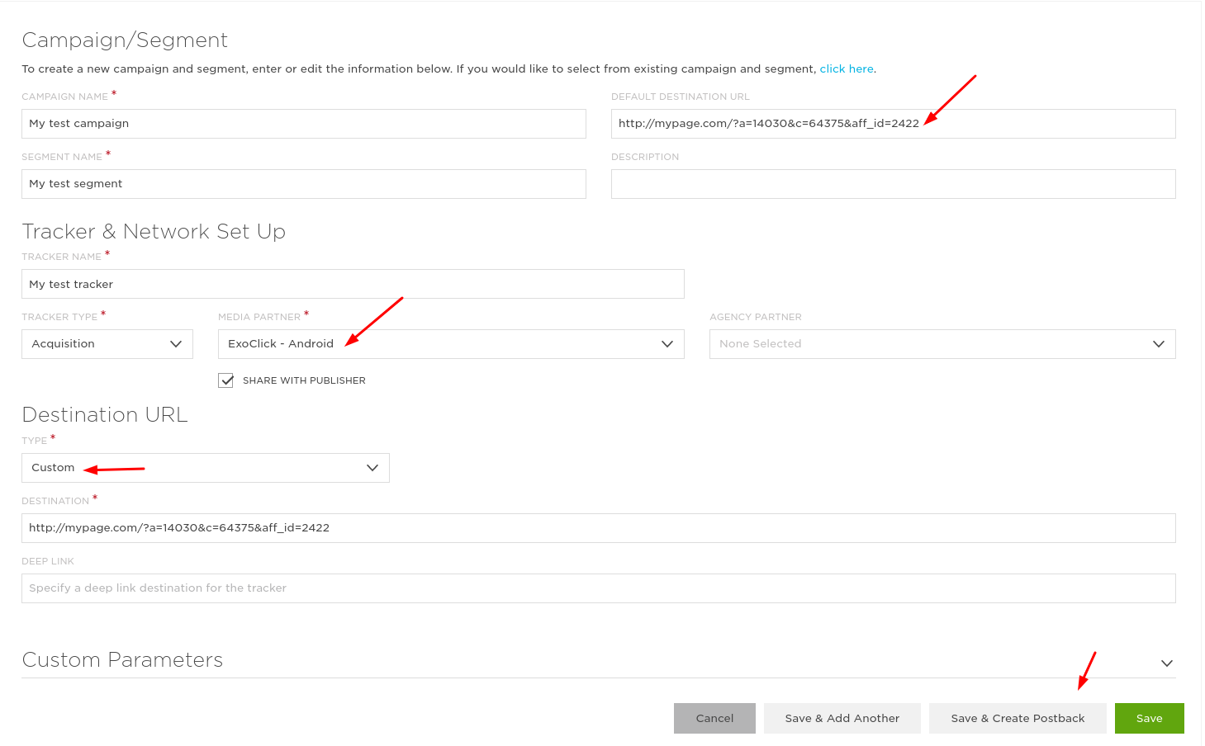Click the Destination URL input field
The width and height of the screenshot is (1205, 746).
coord(598,528)
